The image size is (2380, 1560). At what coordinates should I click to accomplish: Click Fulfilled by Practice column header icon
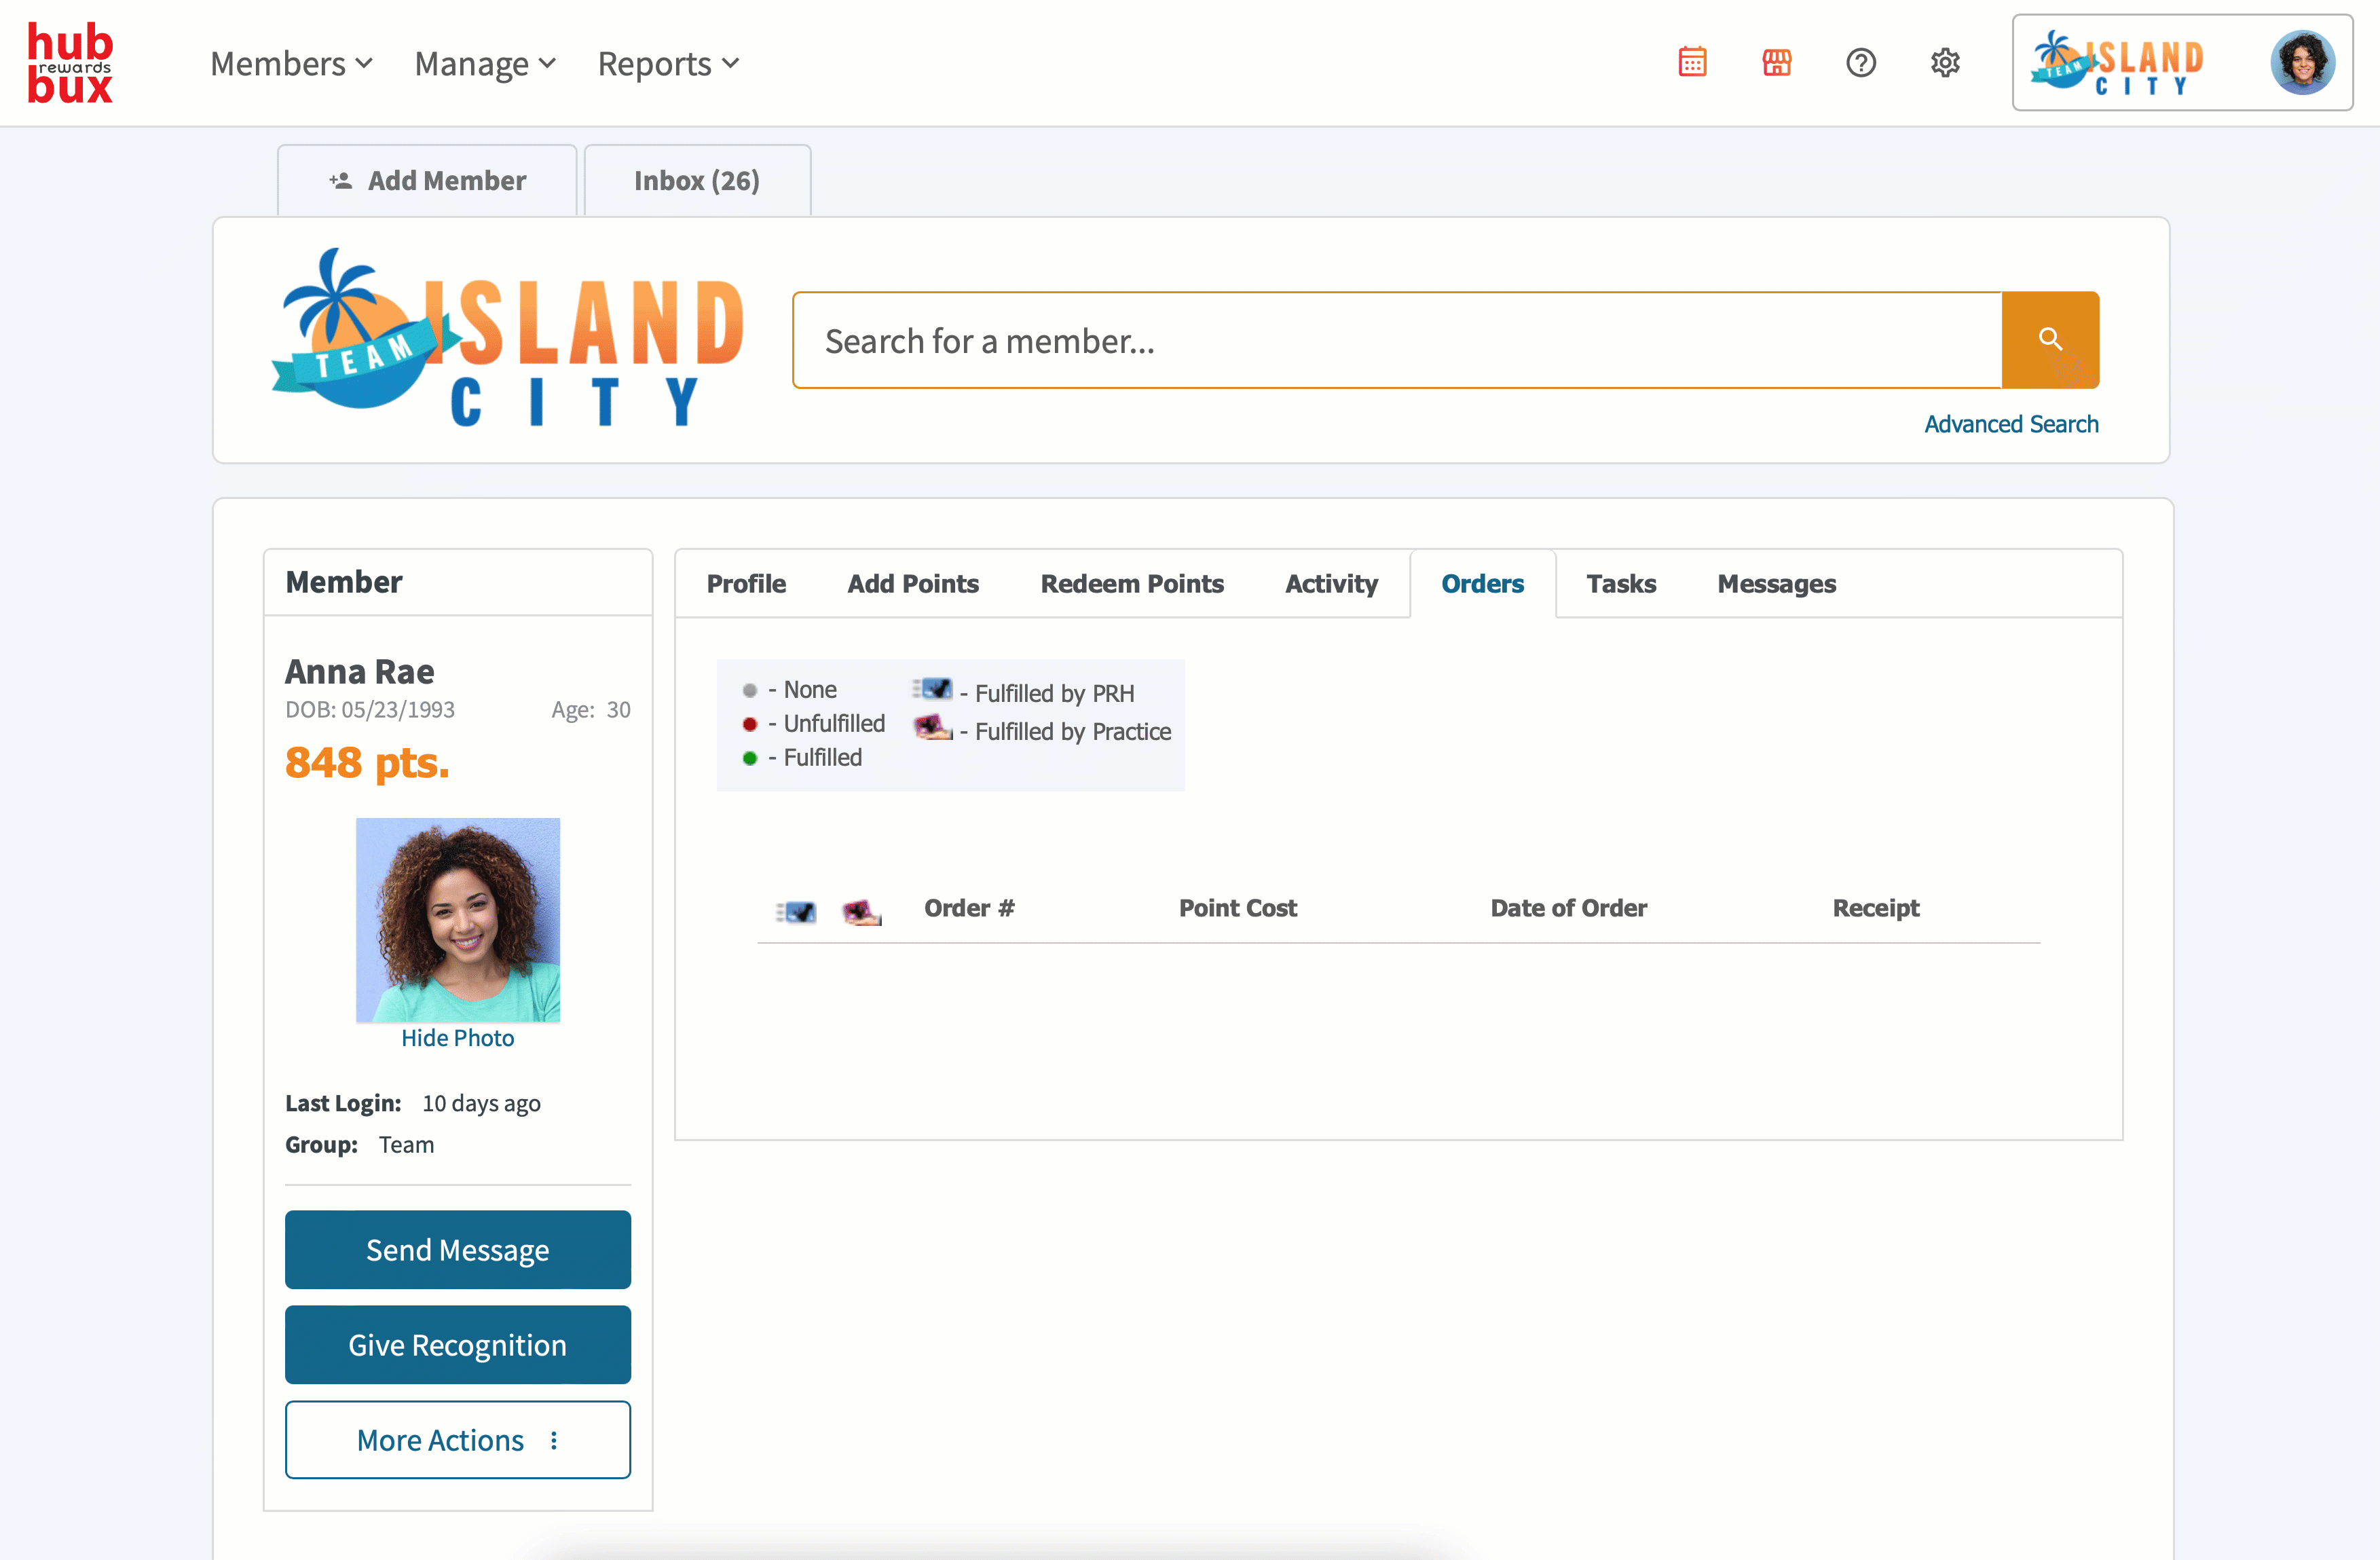[x=861, y=911]
